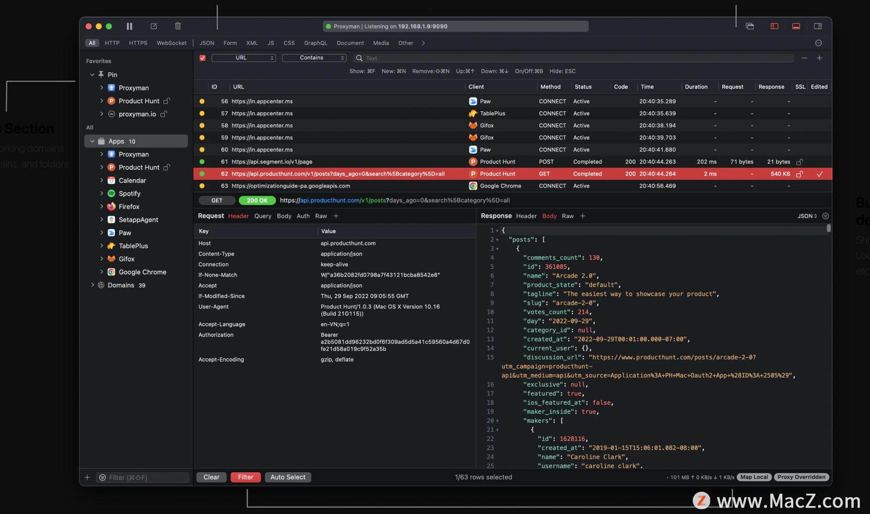Toggle the red Filter button
870x514 pixels.
pos(246,477)
